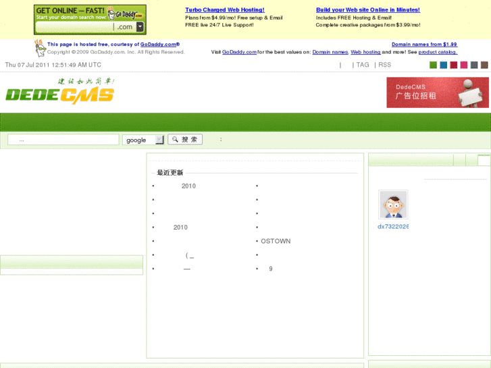
Task: Click the site search text field
Action: 63,140
